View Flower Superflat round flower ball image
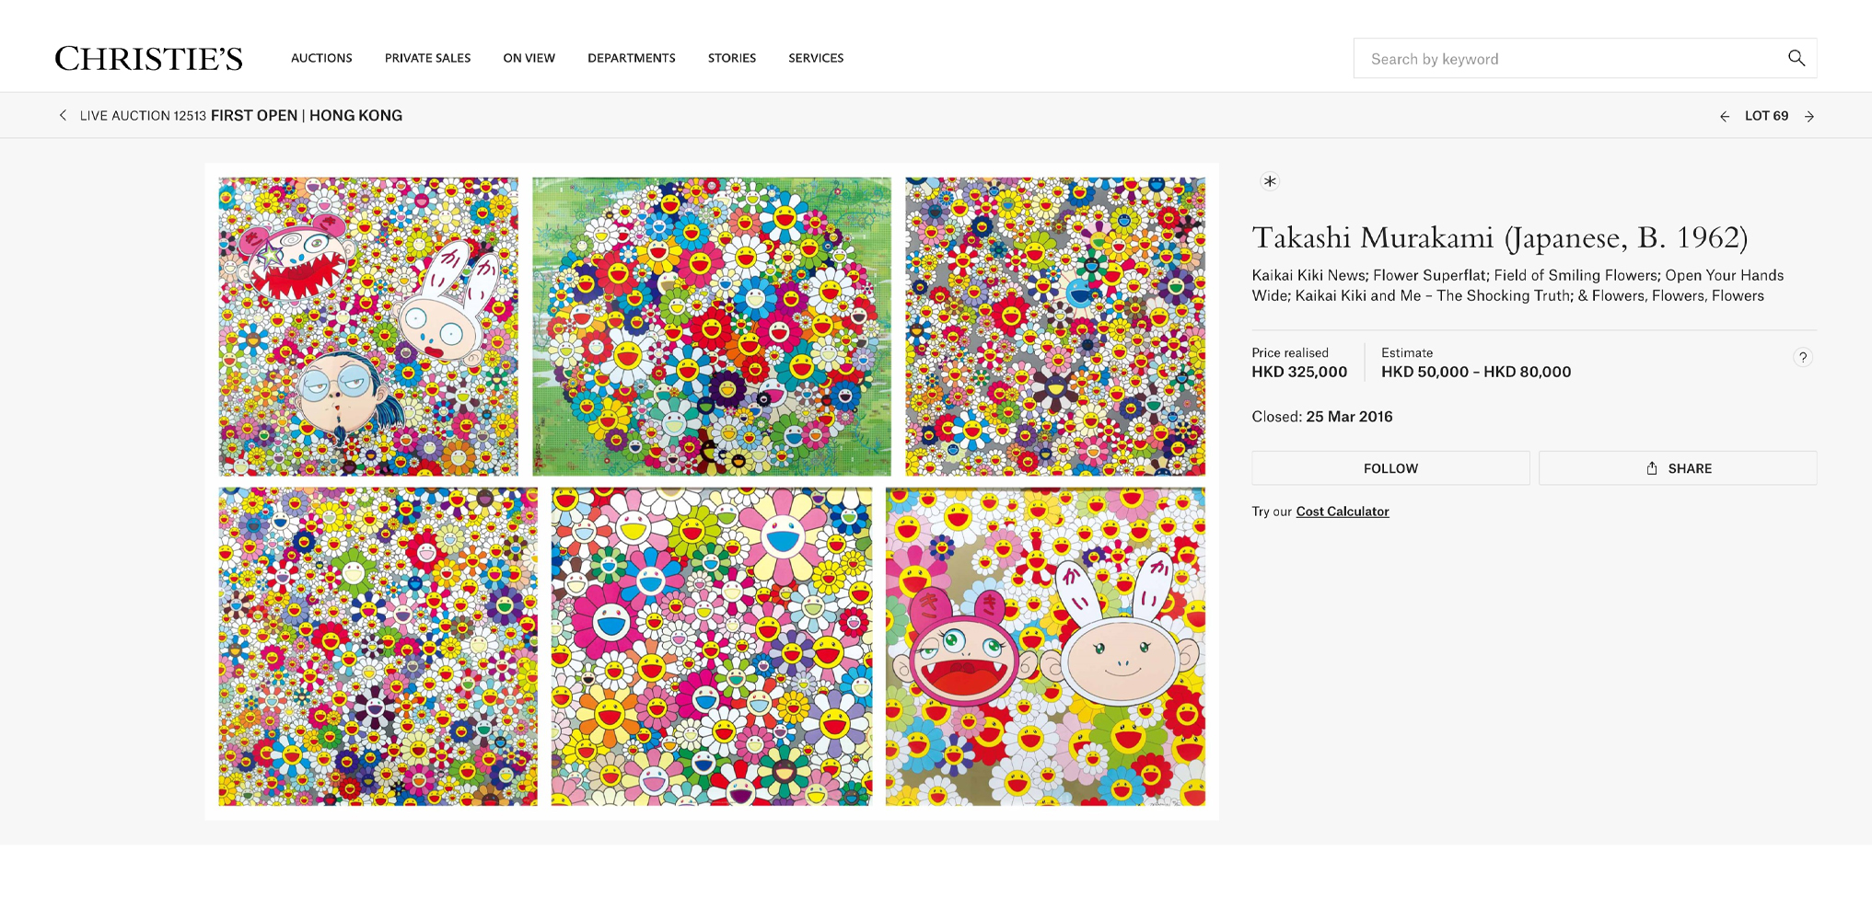1872x920 pixels. (x=712, y=327)
